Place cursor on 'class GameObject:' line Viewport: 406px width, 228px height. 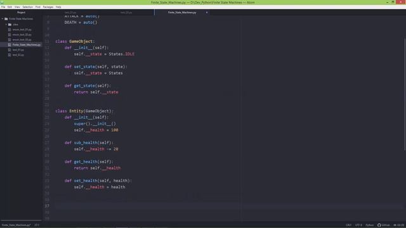point(75,41)
